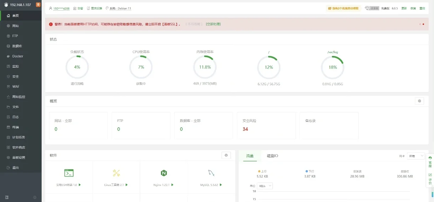Viewport: 434px width, 202px height.
Task: Click the 上行 legend item
Action: point(262,171)
